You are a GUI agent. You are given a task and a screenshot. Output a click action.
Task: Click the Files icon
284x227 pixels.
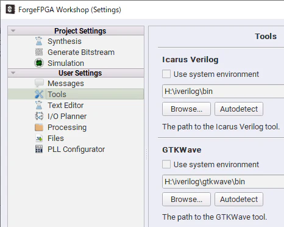click(x=39, y=139)
